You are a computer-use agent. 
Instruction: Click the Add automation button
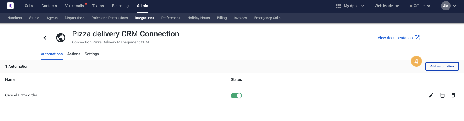pyautogui.click(x=442, y=66)
